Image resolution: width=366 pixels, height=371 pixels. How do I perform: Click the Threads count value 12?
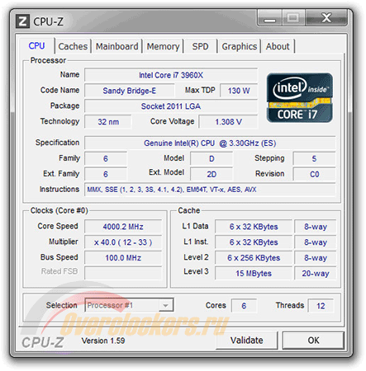click(321, 306)
